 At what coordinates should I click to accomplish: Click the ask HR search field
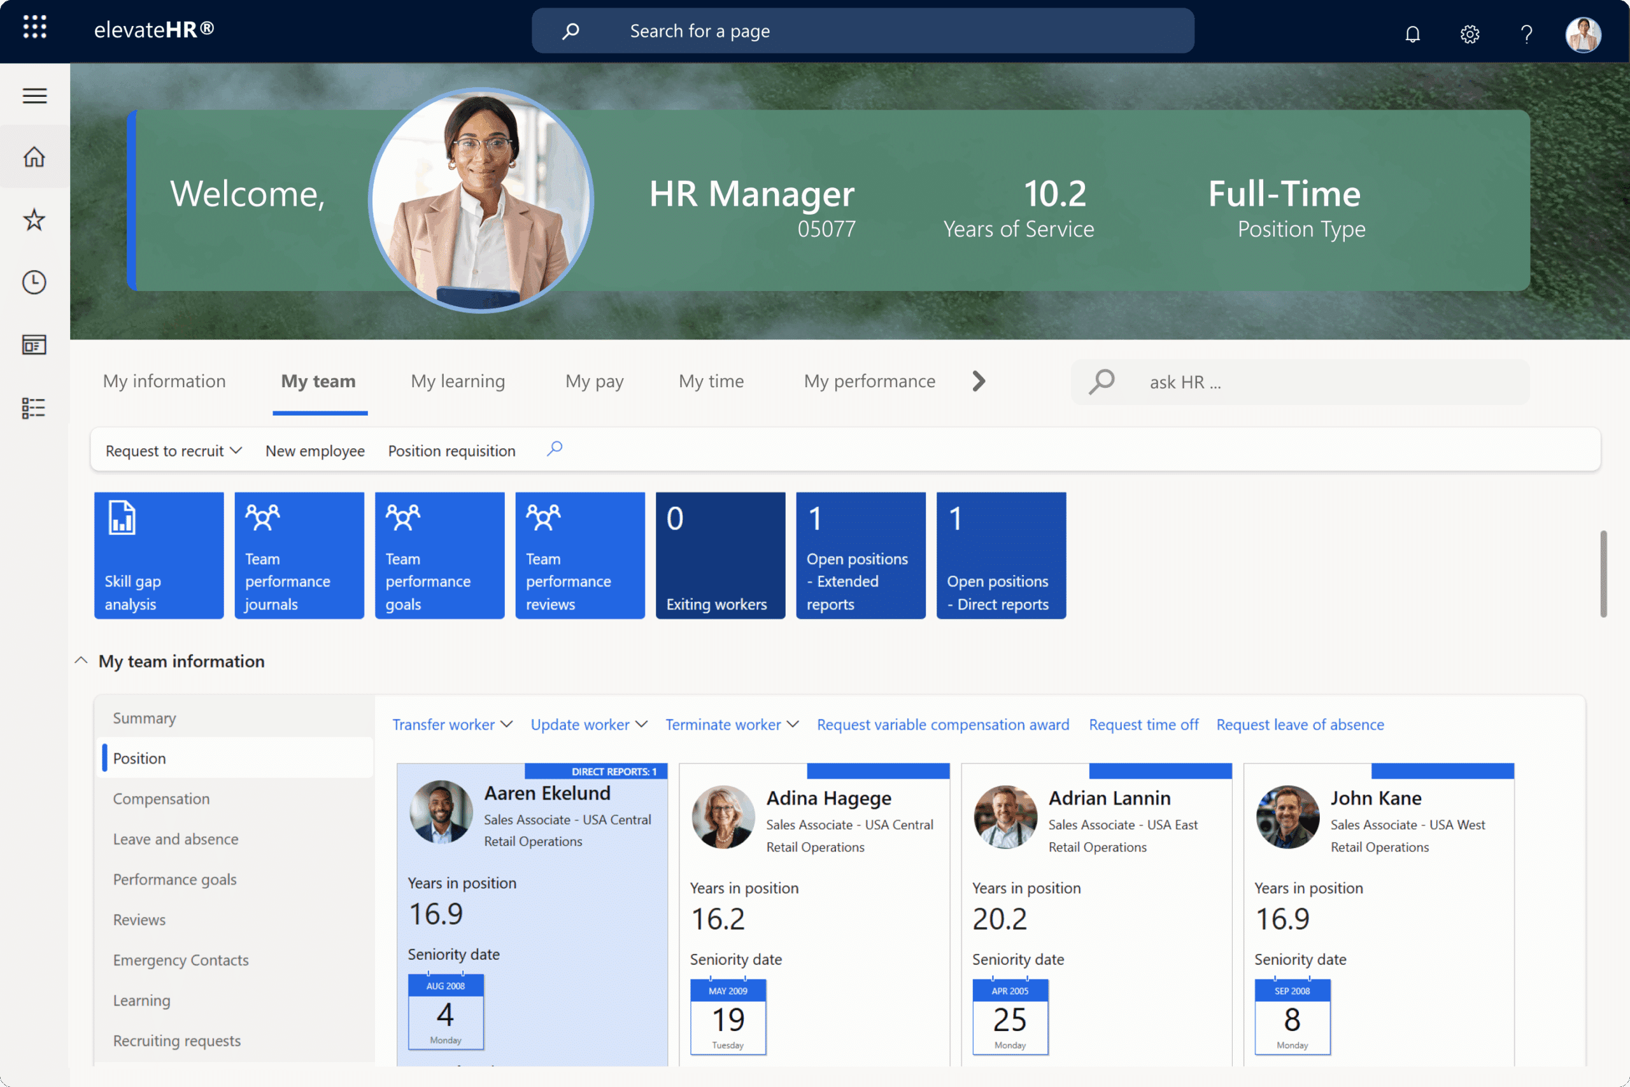coord(1317,382)
